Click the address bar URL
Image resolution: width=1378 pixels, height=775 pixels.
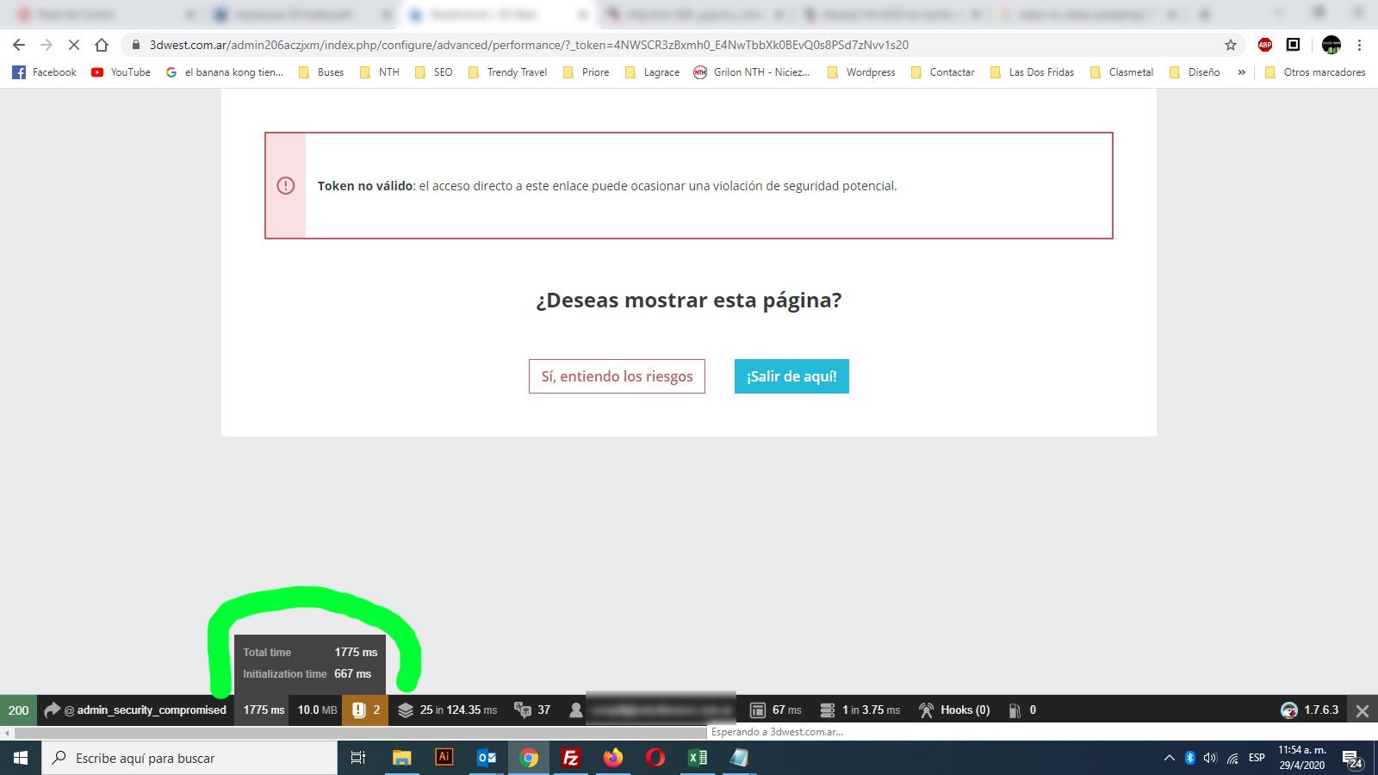pyautogui.click(x=529, y=45)
